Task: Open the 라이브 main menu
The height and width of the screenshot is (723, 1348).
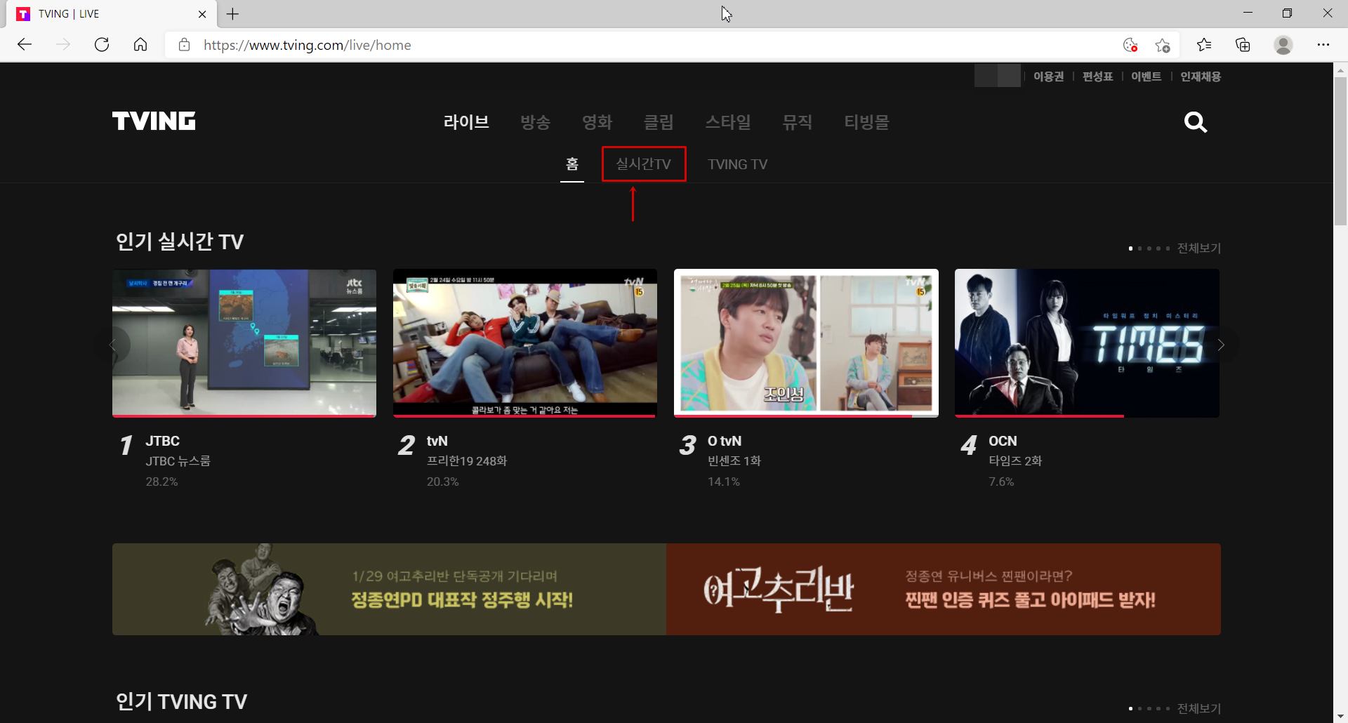Action: click(x=466, y=122)
